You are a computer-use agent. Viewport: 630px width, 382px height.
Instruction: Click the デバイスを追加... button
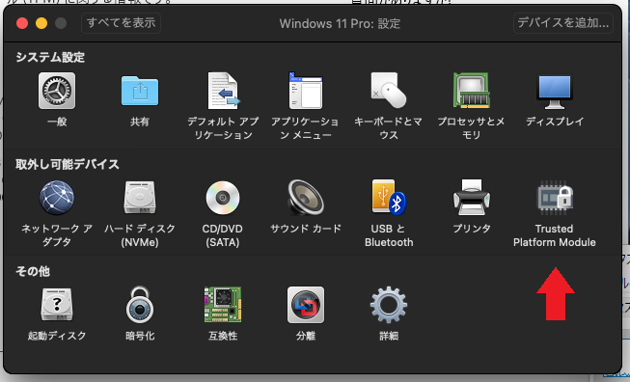(x=562, y=23)
